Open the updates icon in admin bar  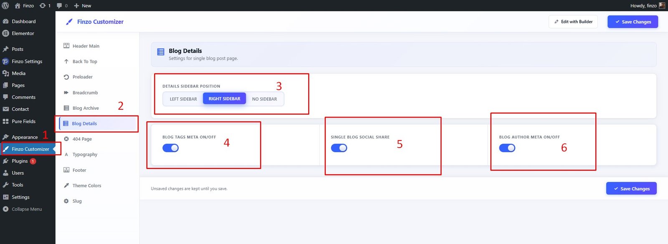(x=43, y=5)
